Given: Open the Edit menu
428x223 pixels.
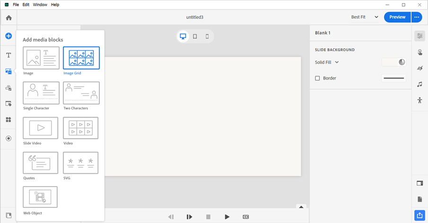Looking at the screenshot, I should [26, 4].
